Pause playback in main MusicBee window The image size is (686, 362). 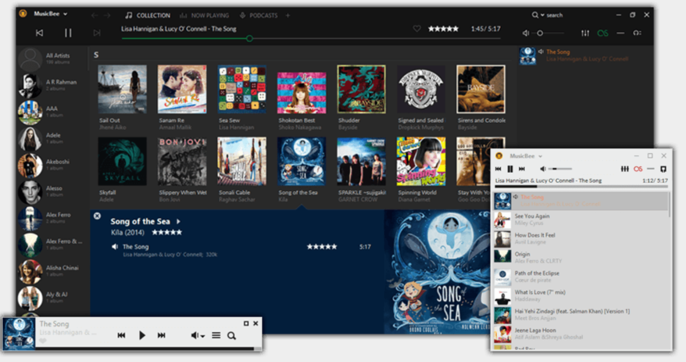(x=68, y=33)
